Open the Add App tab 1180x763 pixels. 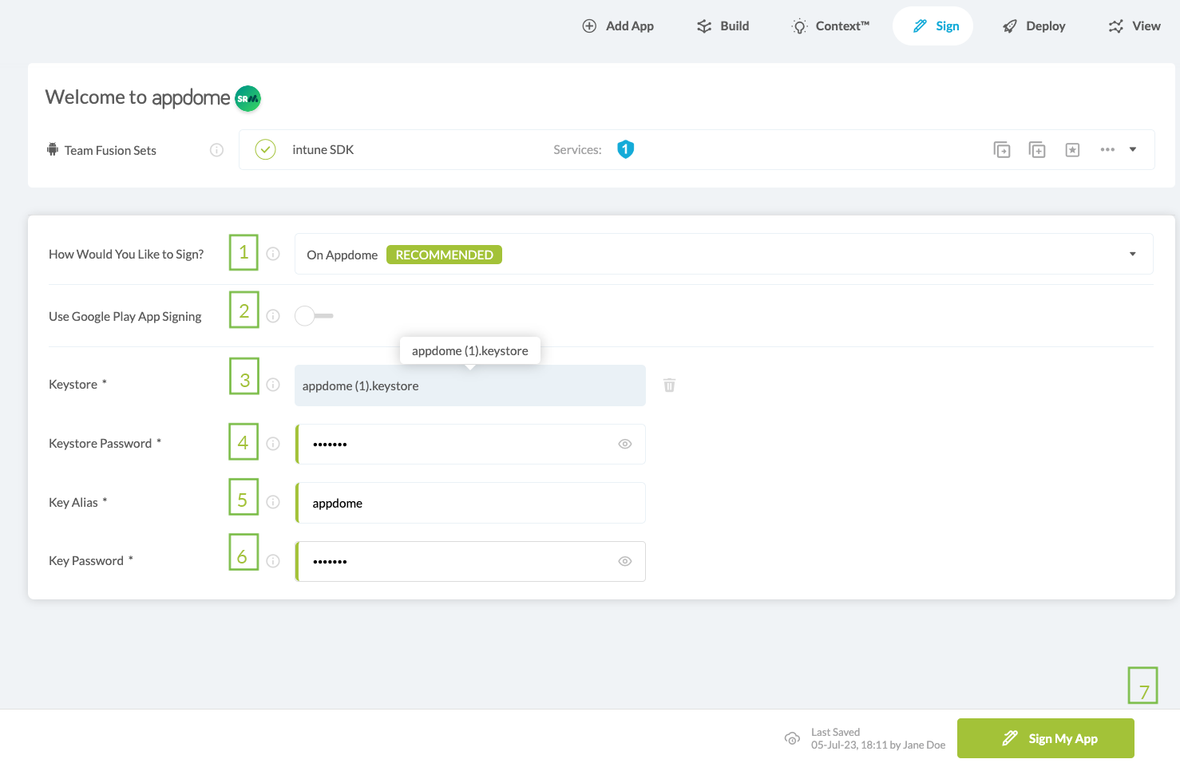tap(618, 26)
